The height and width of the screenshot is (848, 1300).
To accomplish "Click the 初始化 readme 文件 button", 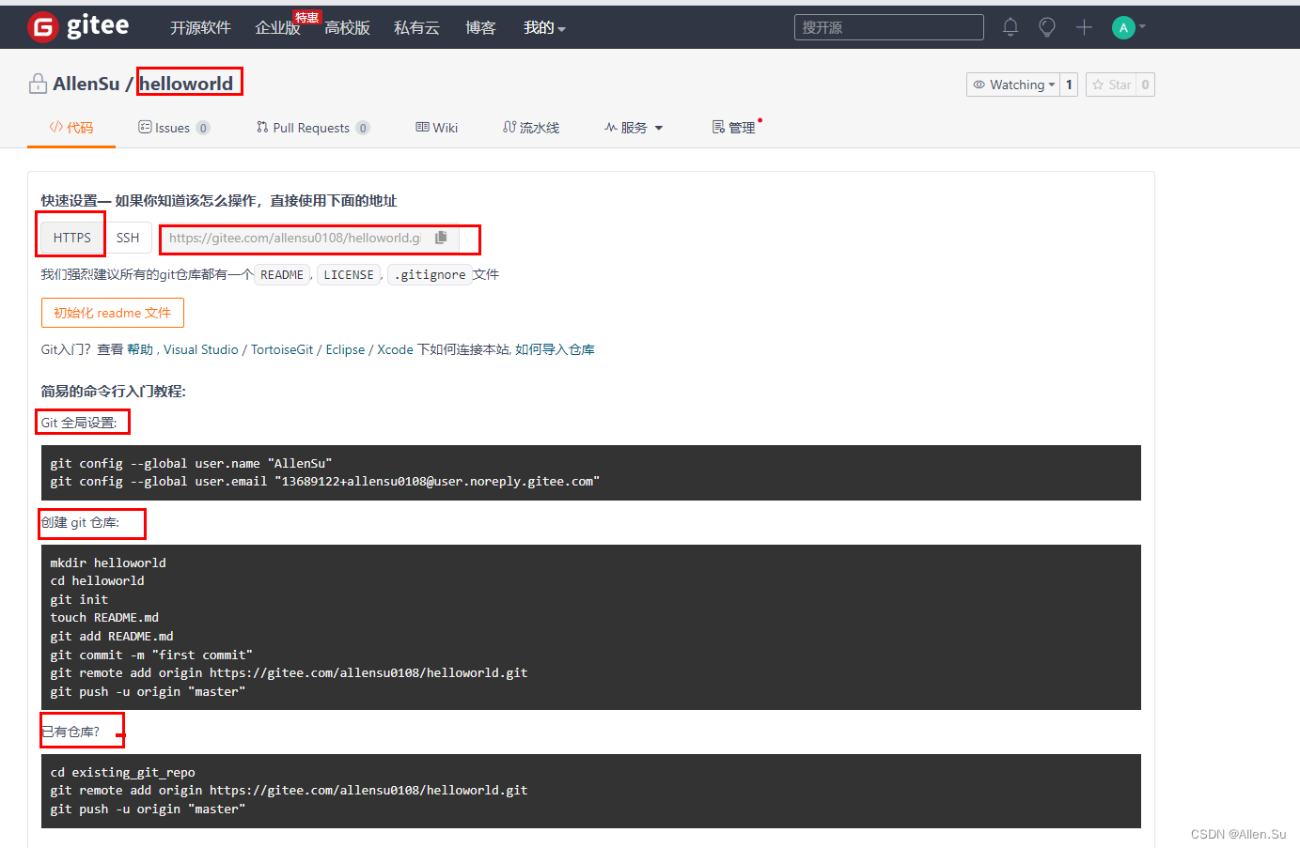I will pyautogui.click(x=113, y=313).
